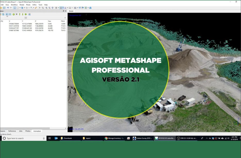This screenshot has height=158, width=241.
Task: Switch to the Jobs tab
Action: 21,131
